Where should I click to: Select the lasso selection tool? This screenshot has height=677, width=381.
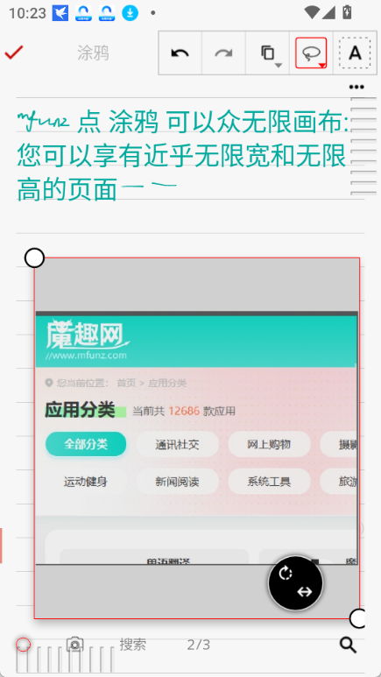pos(311,53)
